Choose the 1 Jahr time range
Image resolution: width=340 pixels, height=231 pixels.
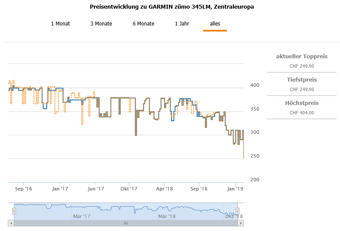pos(182,24)
